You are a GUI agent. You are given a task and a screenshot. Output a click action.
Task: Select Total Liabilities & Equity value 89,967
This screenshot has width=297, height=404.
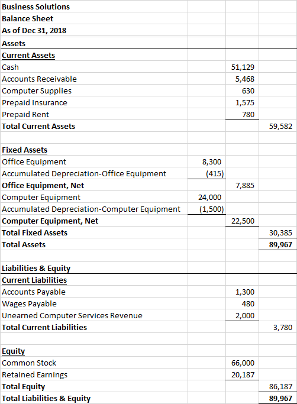[x=280, y=398]
